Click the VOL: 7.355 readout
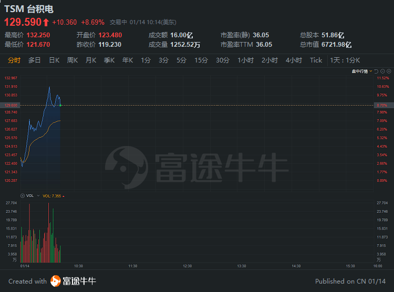 pos(52,196)
